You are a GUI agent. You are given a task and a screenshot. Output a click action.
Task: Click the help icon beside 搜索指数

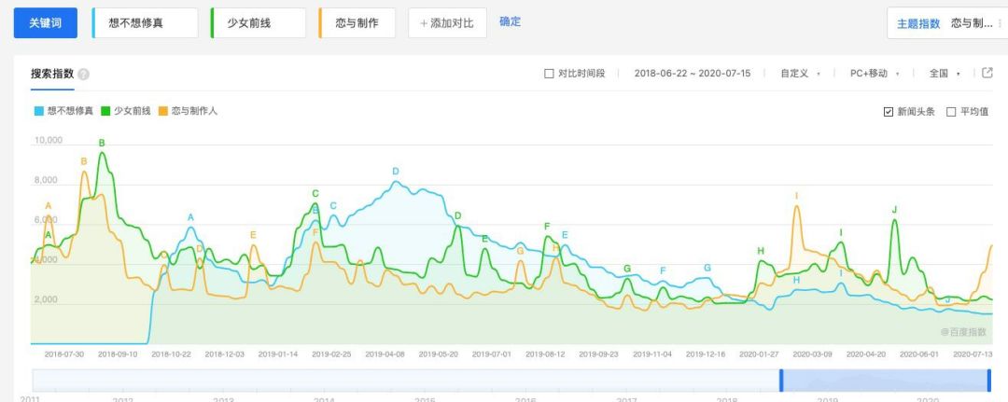pos(84,74)
